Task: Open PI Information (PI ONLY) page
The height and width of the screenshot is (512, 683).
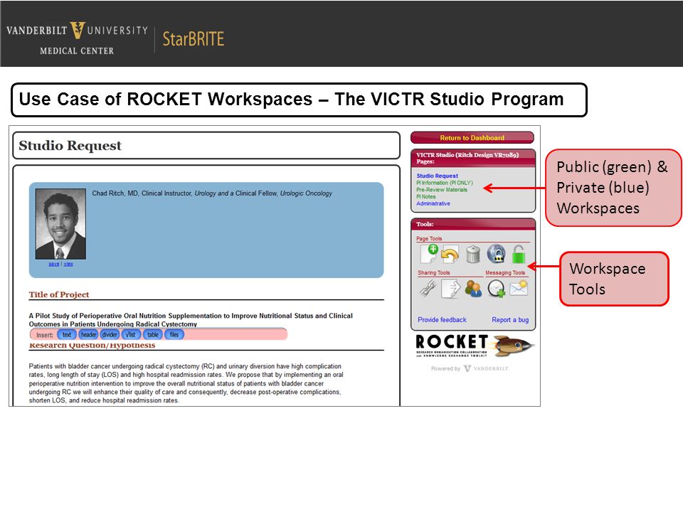Action: click(444, 183)
